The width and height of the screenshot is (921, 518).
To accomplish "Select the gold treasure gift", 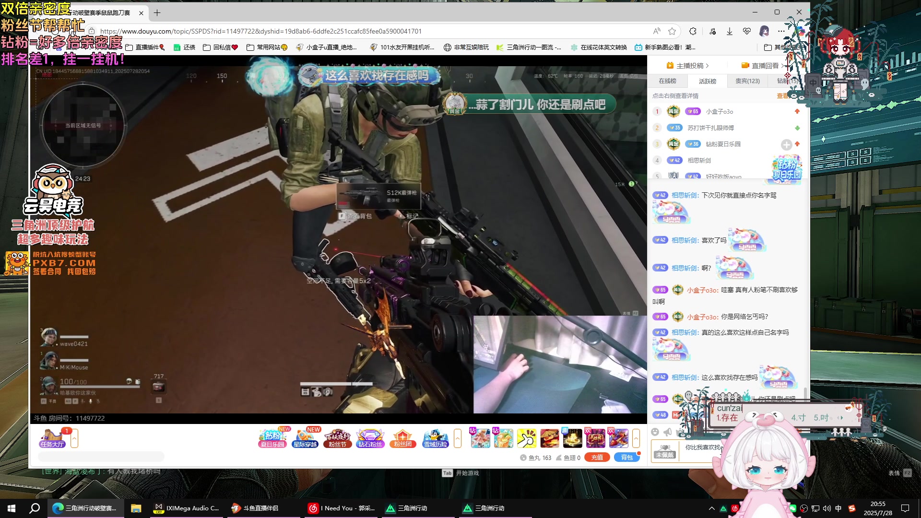I will pyautogui.click(x=572, y=438).
